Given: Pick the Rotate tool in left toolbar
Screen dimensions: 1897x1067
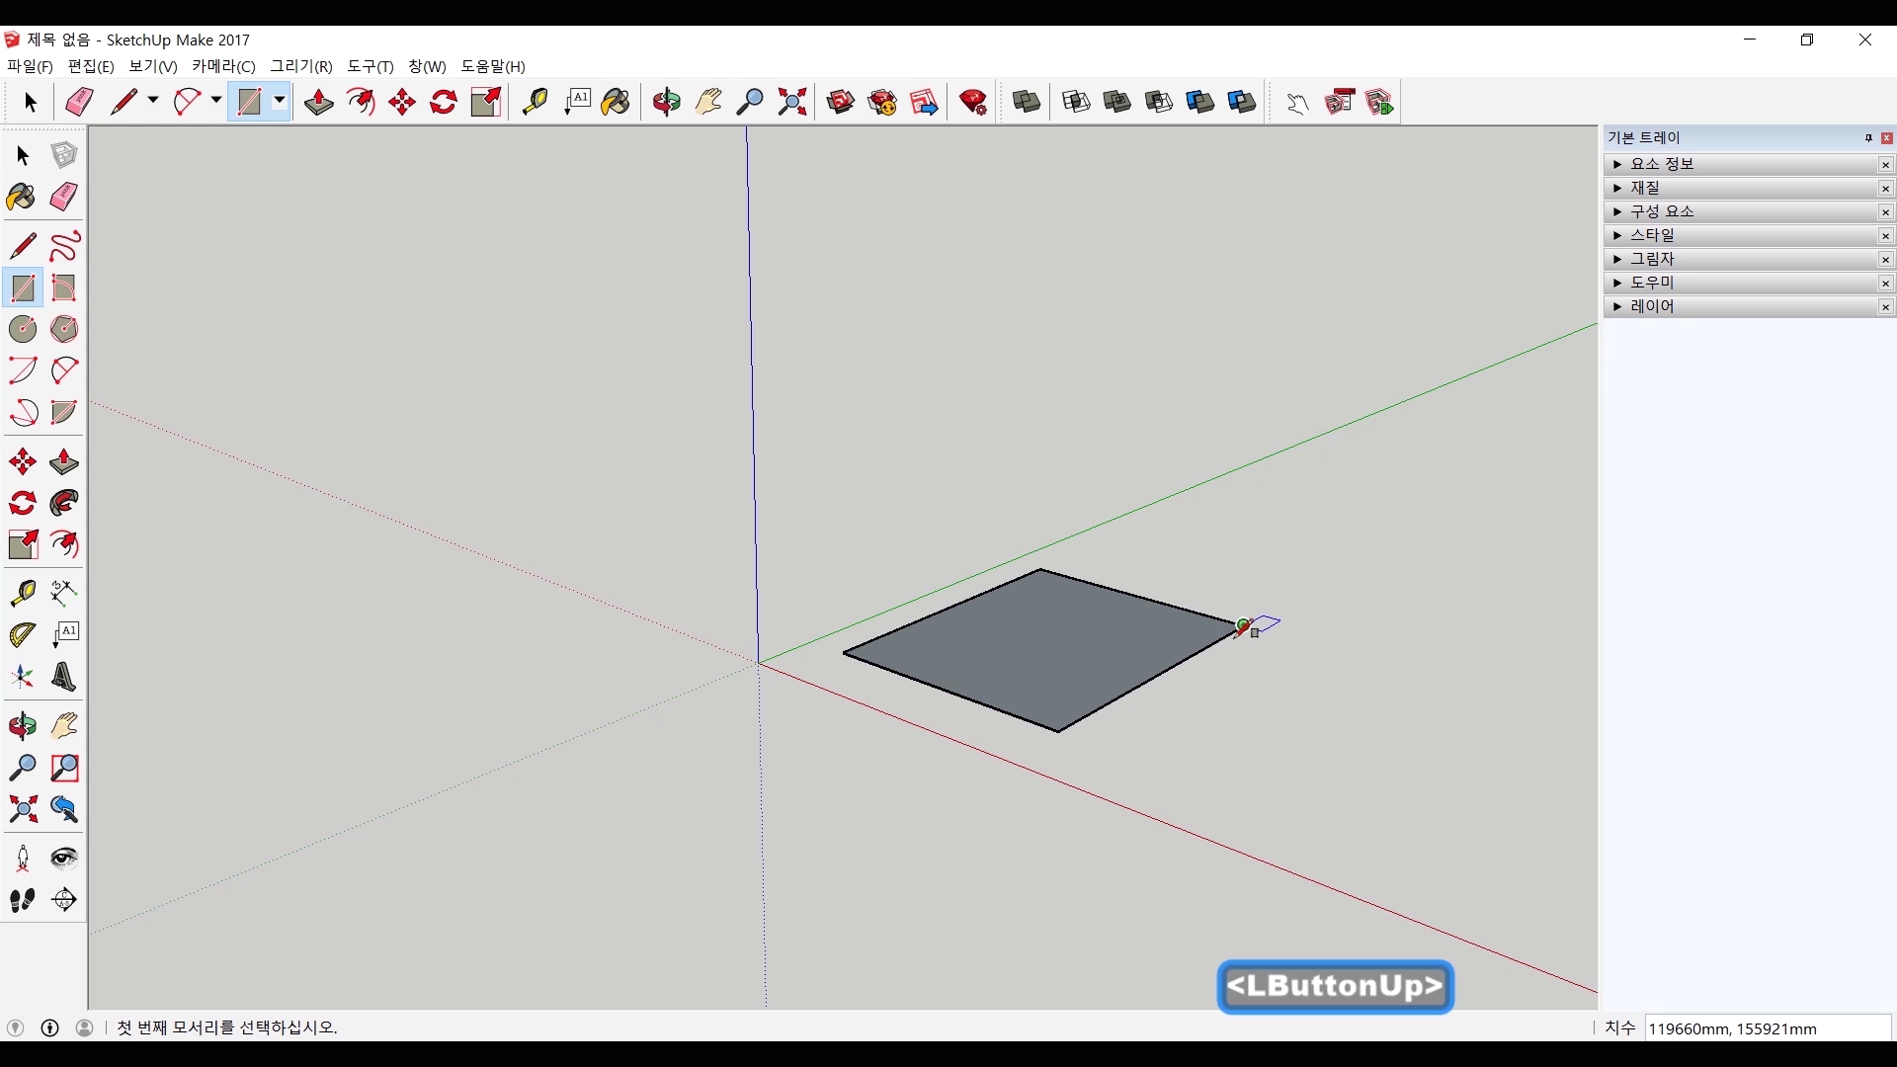Looking at the screenshot, I should [22, 503].
